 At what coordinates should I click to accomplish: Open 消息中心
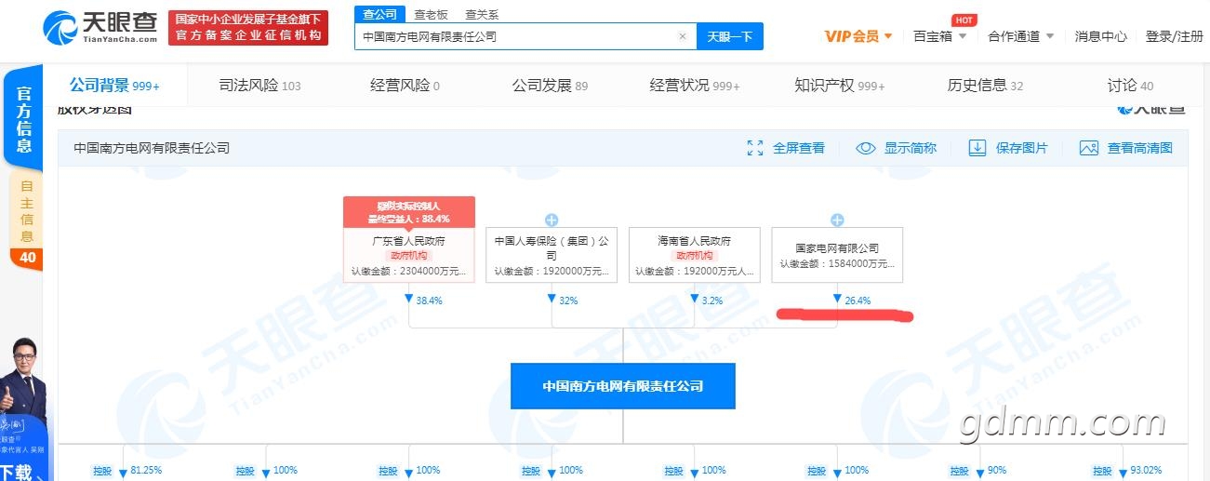[x=1101, y=36]
